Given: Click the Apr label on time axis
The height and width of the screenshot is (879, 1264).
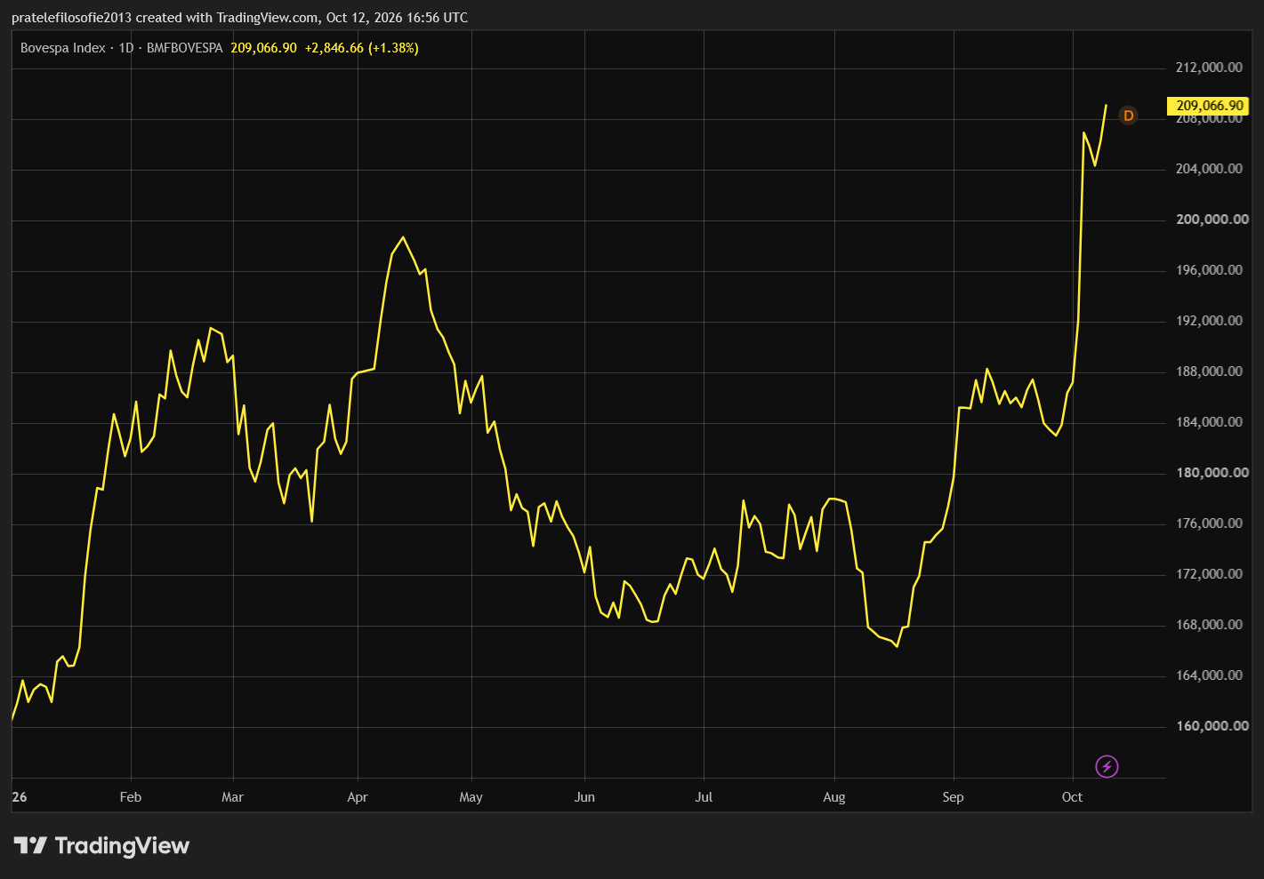Looking at the screenshot, I should tap(358, 797).
